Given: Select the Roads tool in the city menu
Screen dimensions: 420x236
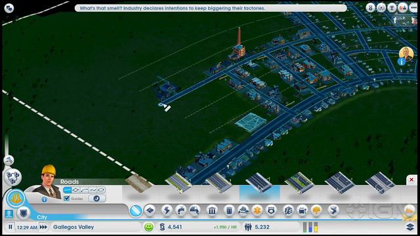Looking at the screenshot, I should (136, 211).
